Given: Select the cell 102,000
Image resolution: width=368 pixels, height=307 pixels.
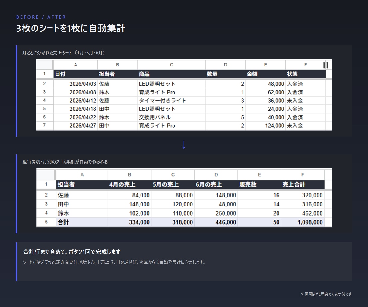Looking at the screenshot, I should 129,213.
